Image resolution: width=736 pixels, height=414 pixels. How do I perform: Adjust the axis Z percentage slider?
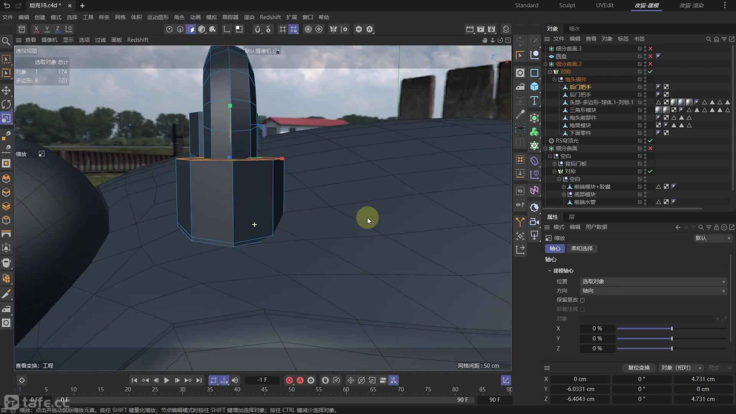click(x=672, y=348)
